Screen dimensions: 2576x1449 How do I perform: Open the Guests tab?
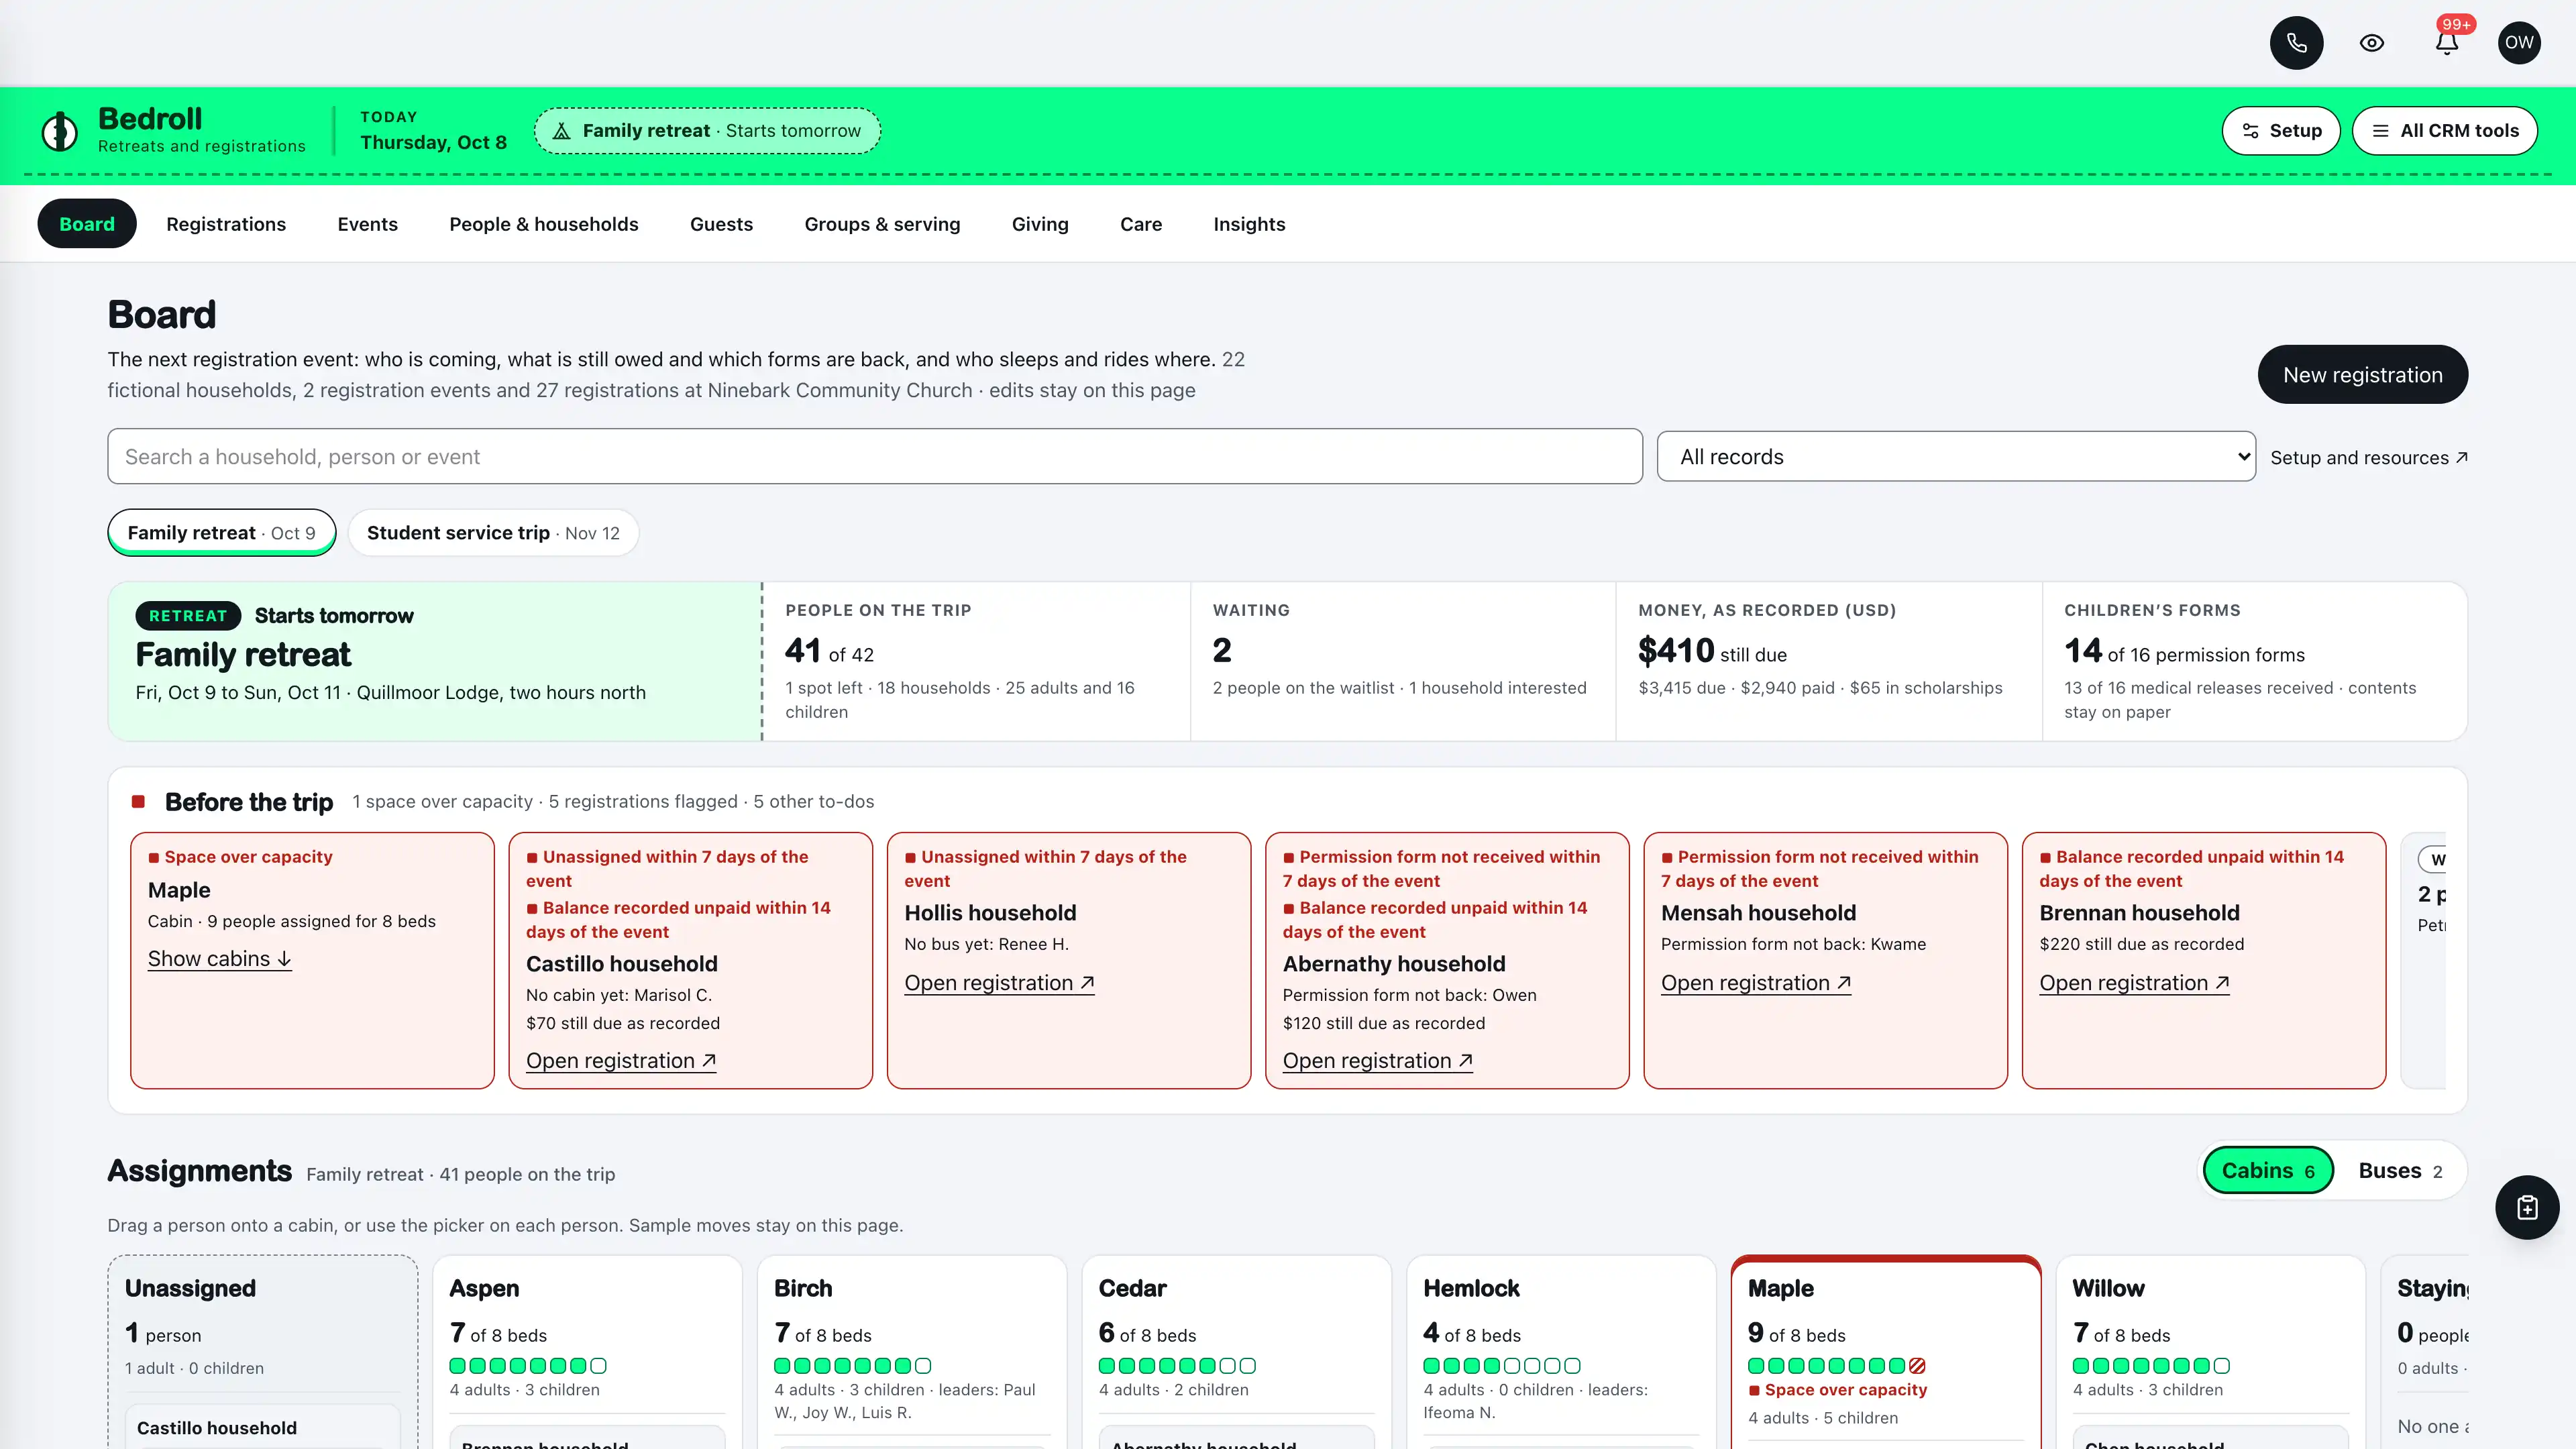coord(721,224)
